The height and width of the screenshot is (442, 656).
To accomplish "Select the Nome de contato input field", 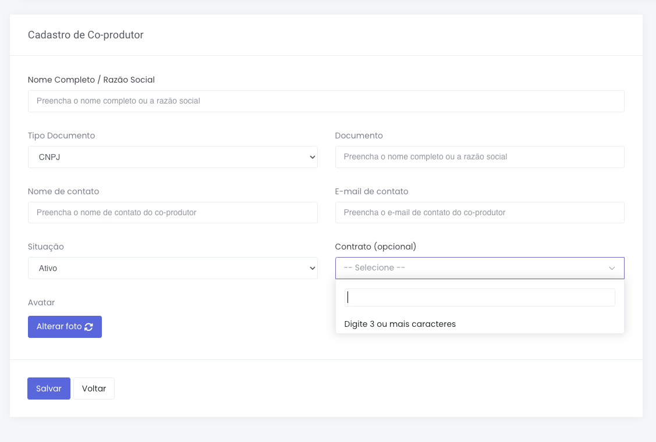I will 172,213.
